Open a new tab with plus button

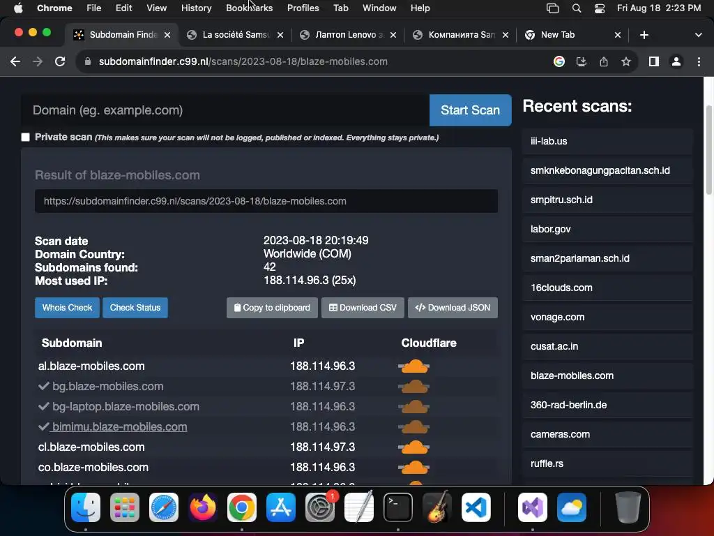[x=644, y=35]
